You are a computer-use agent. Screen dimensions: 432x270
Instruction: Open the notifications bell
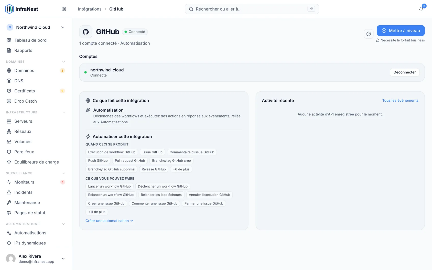[421, 9]
